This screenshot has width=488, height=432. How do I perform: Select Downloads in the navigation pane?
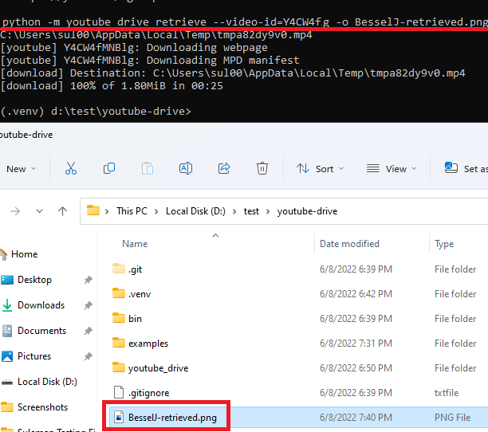41,305
